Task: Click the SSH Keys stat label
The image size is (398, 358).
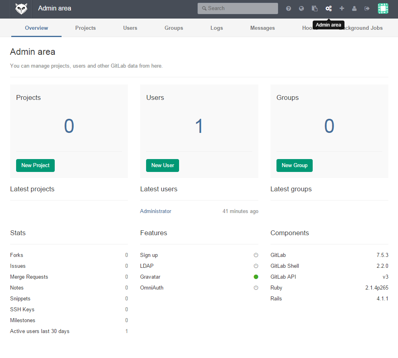Action: (22, 309)
